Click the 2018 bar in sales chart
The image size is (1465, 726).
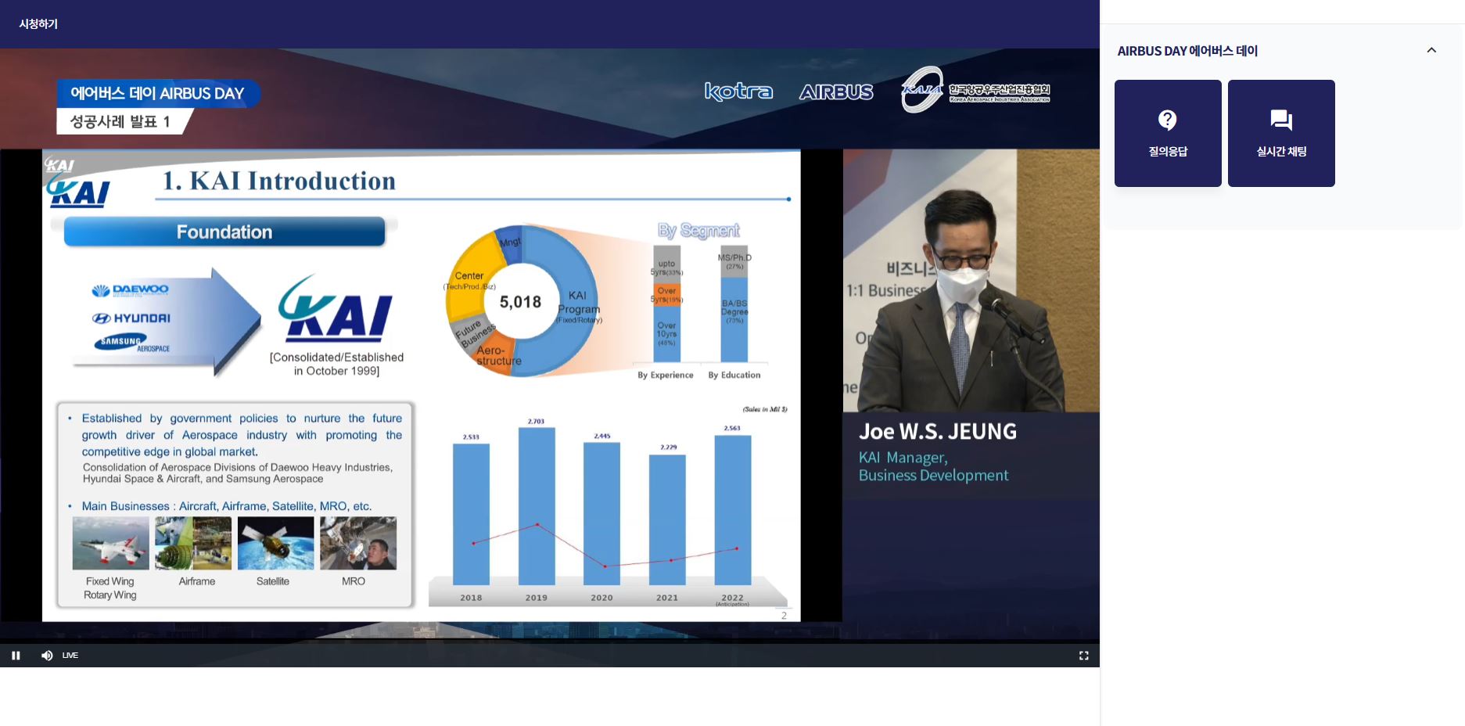point(472,515)
